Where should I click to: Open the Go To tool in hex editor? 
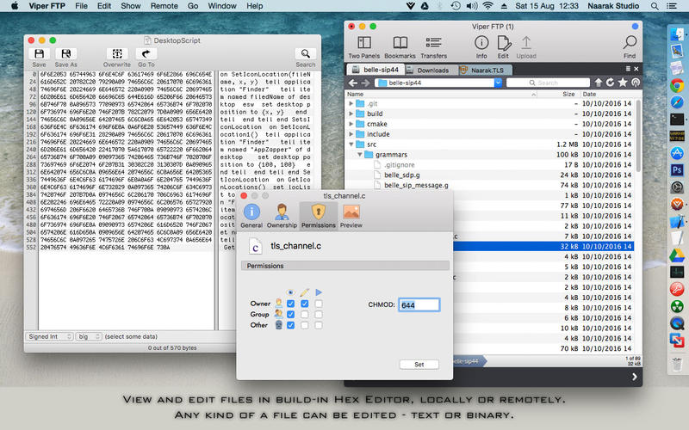[x=146, y=53]
